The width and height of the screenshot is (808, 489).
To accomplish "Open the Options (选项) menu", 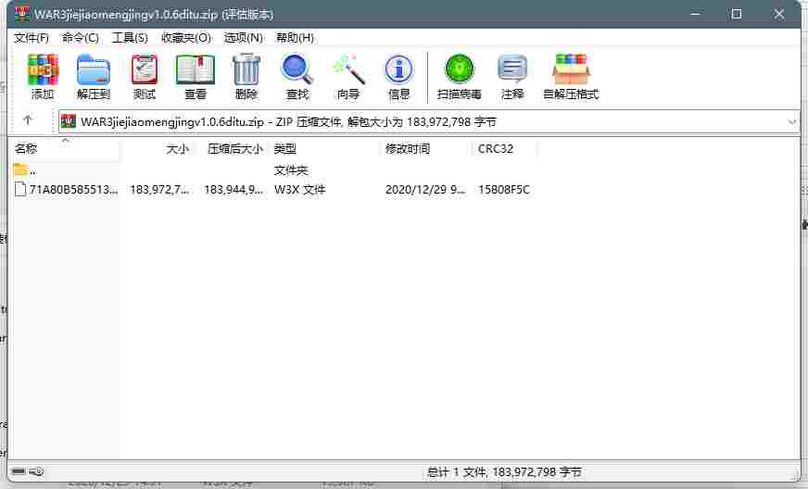I will (x=243, y=38).
